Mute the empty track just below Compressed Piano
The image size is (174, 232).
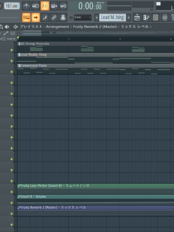pos(11,83)
